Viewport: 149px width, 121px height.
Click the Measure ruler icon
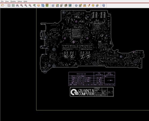85,5
